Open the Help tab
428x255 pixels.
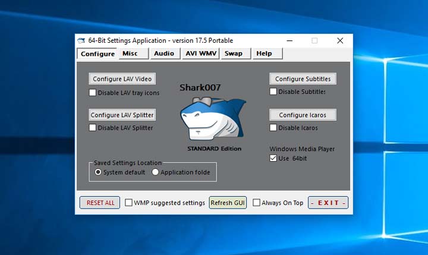point(267,53)
